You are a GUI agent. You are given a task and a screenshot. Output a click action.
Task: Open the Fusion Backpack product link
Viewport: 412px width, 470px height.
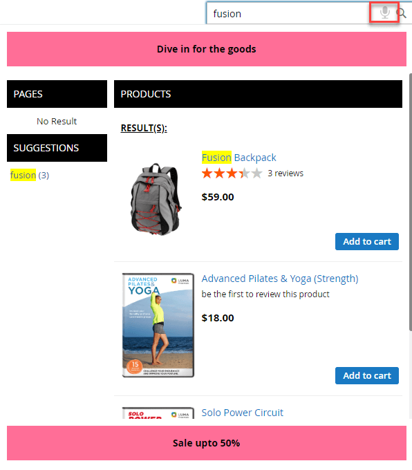(x=238, y=158)
